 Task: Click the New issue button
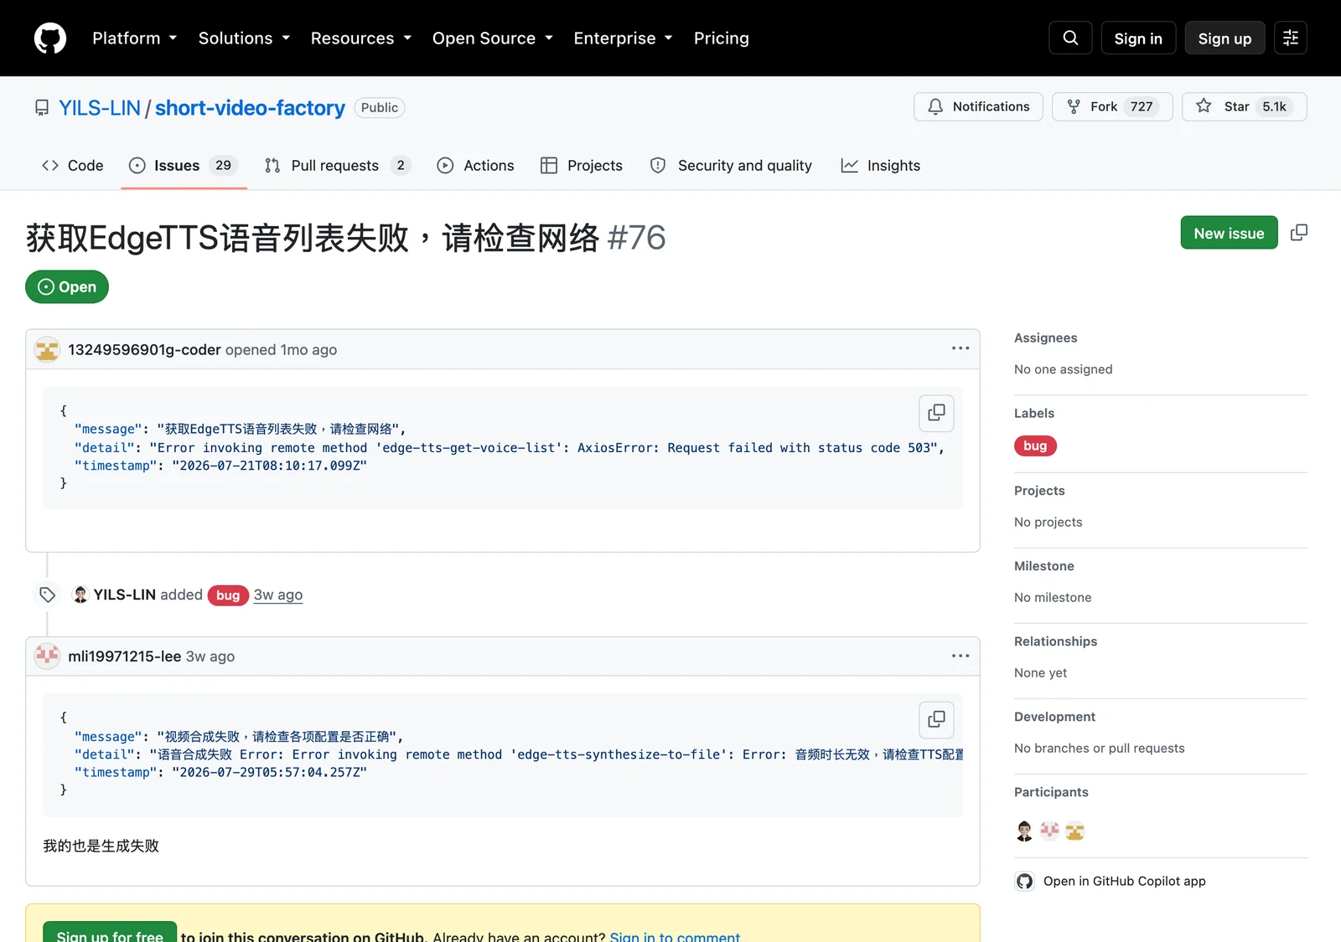1229,233
